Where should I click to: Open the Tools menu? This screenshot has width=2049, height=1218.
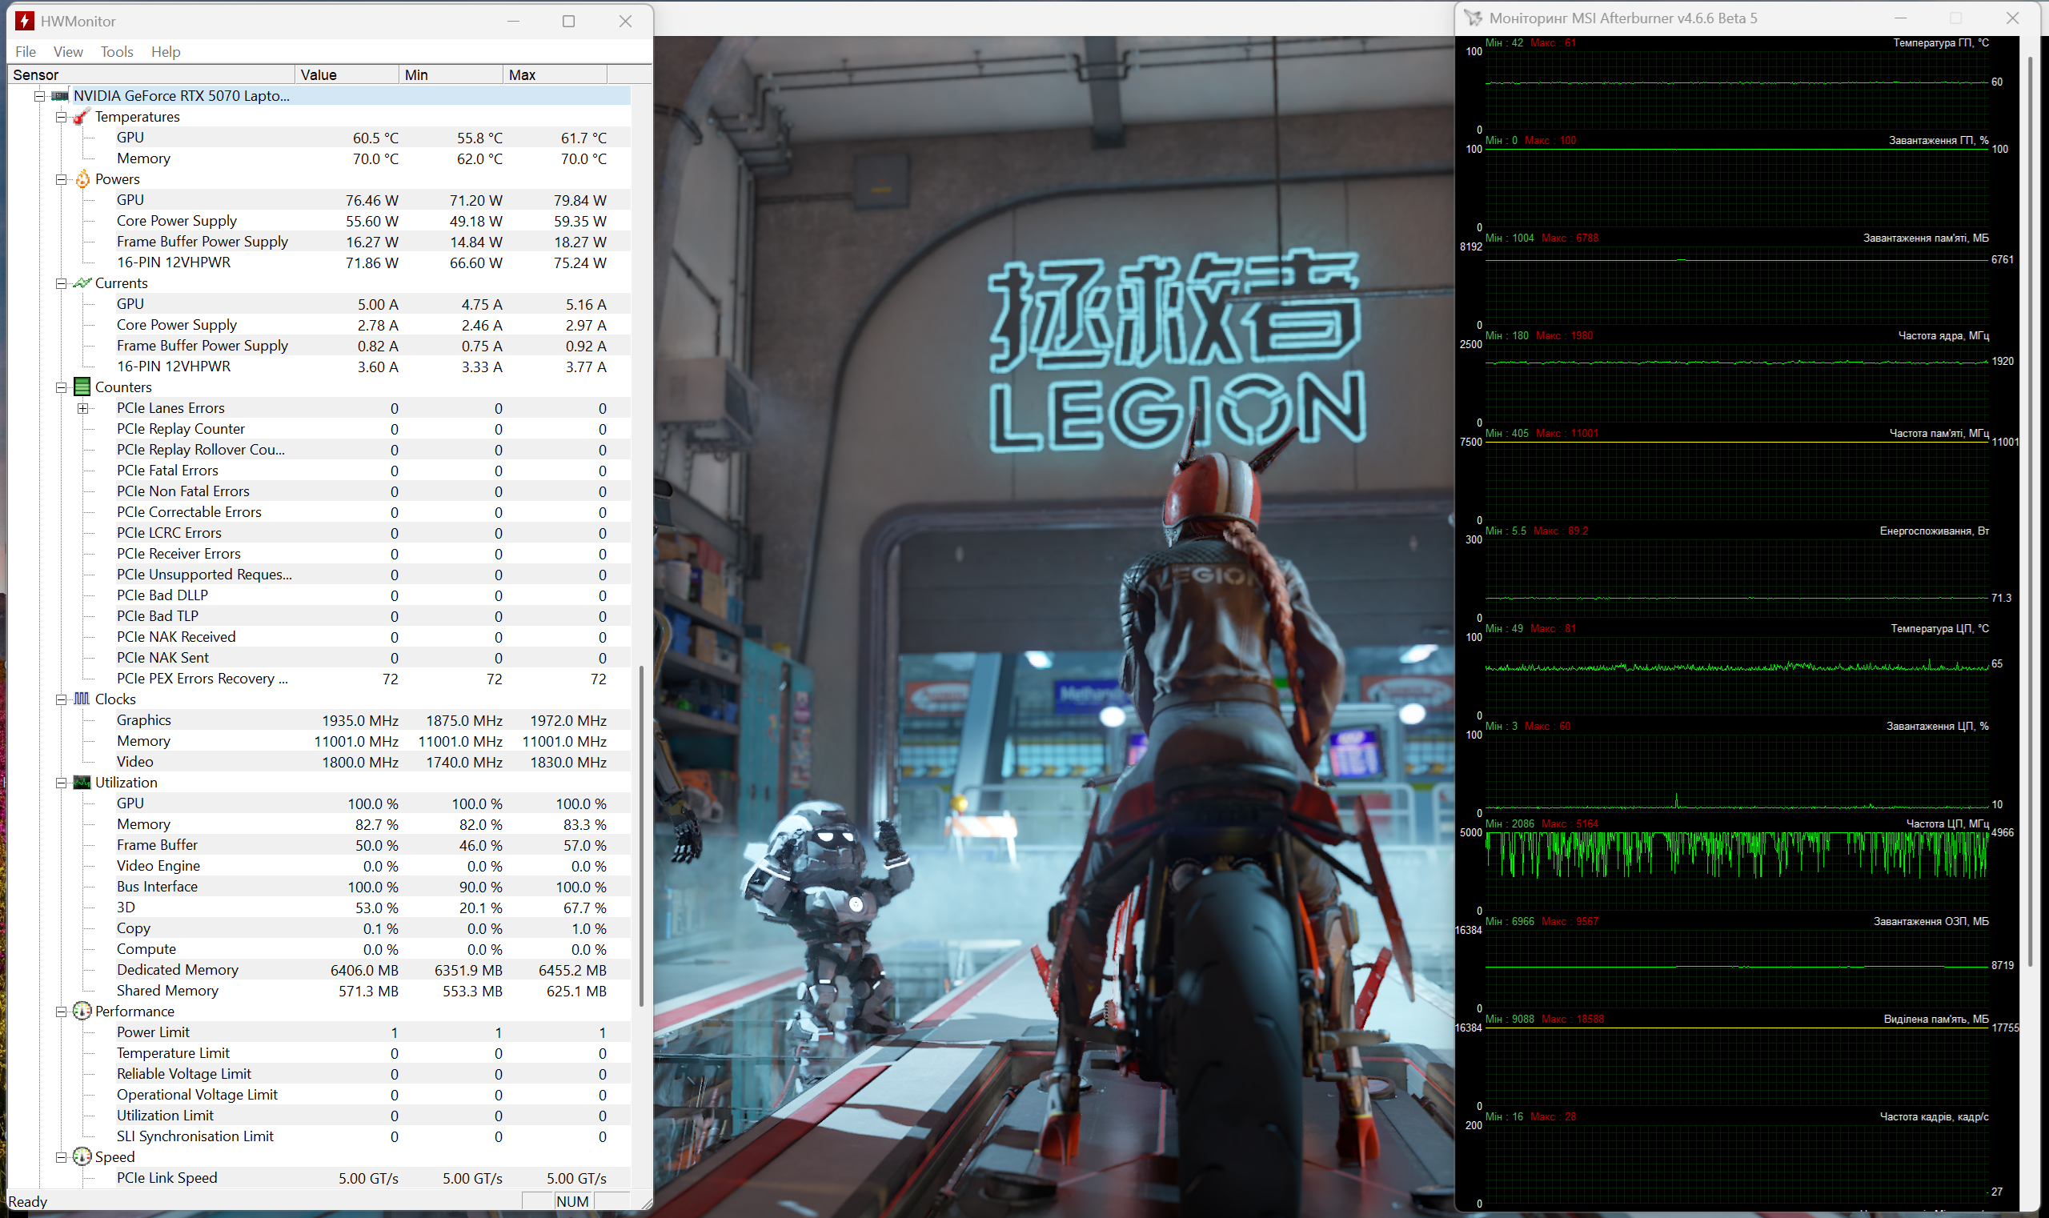point(117,52)
